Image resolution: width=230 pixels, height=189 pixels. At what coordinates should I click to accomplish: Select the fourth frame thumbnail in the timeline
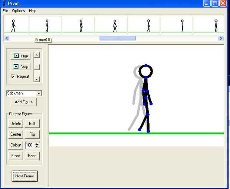tap(111, 26)
